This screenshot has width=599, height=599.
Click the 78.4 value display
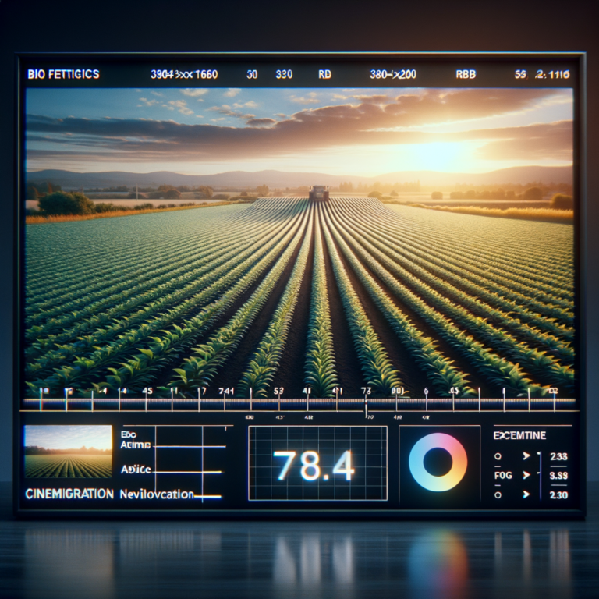click(x=314, y=466)
